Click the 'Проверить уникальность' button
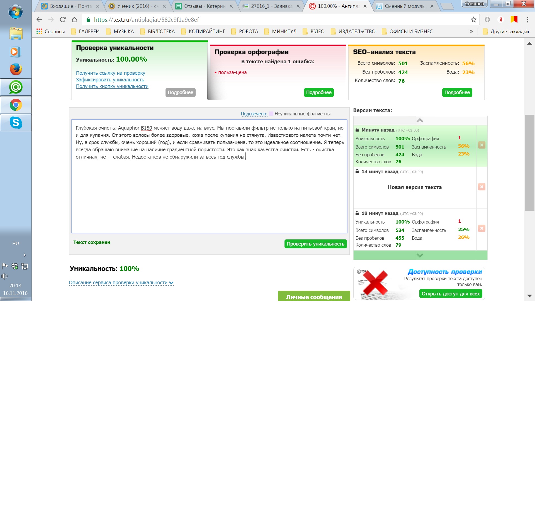The height and width of the screenshot is (529, 535). pyautogui.click(x=315, y=244)
